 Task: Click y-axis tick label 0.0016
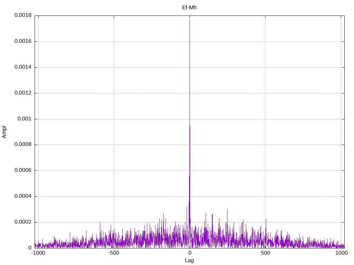pos(23,41)
